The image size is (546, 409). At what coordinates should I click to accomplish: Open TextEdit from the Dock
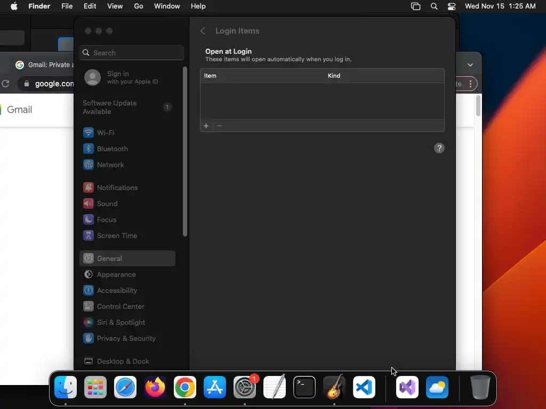[275, 387]
